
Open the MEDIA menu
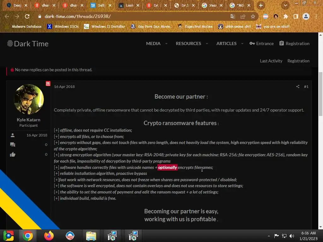click(153, 43)
